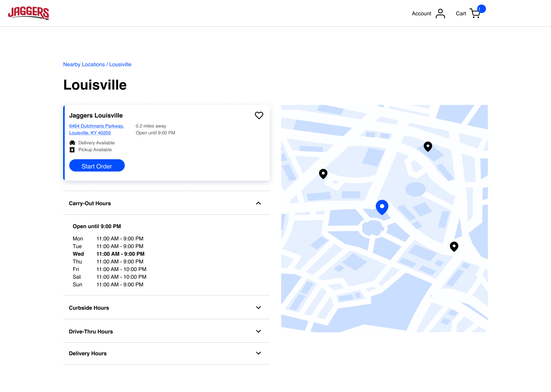The height and width of the screenshot is (392, 551).
Task: Click 'Open until 9:00 PM' under Carry-Out Hours
Action: [97, 226]
